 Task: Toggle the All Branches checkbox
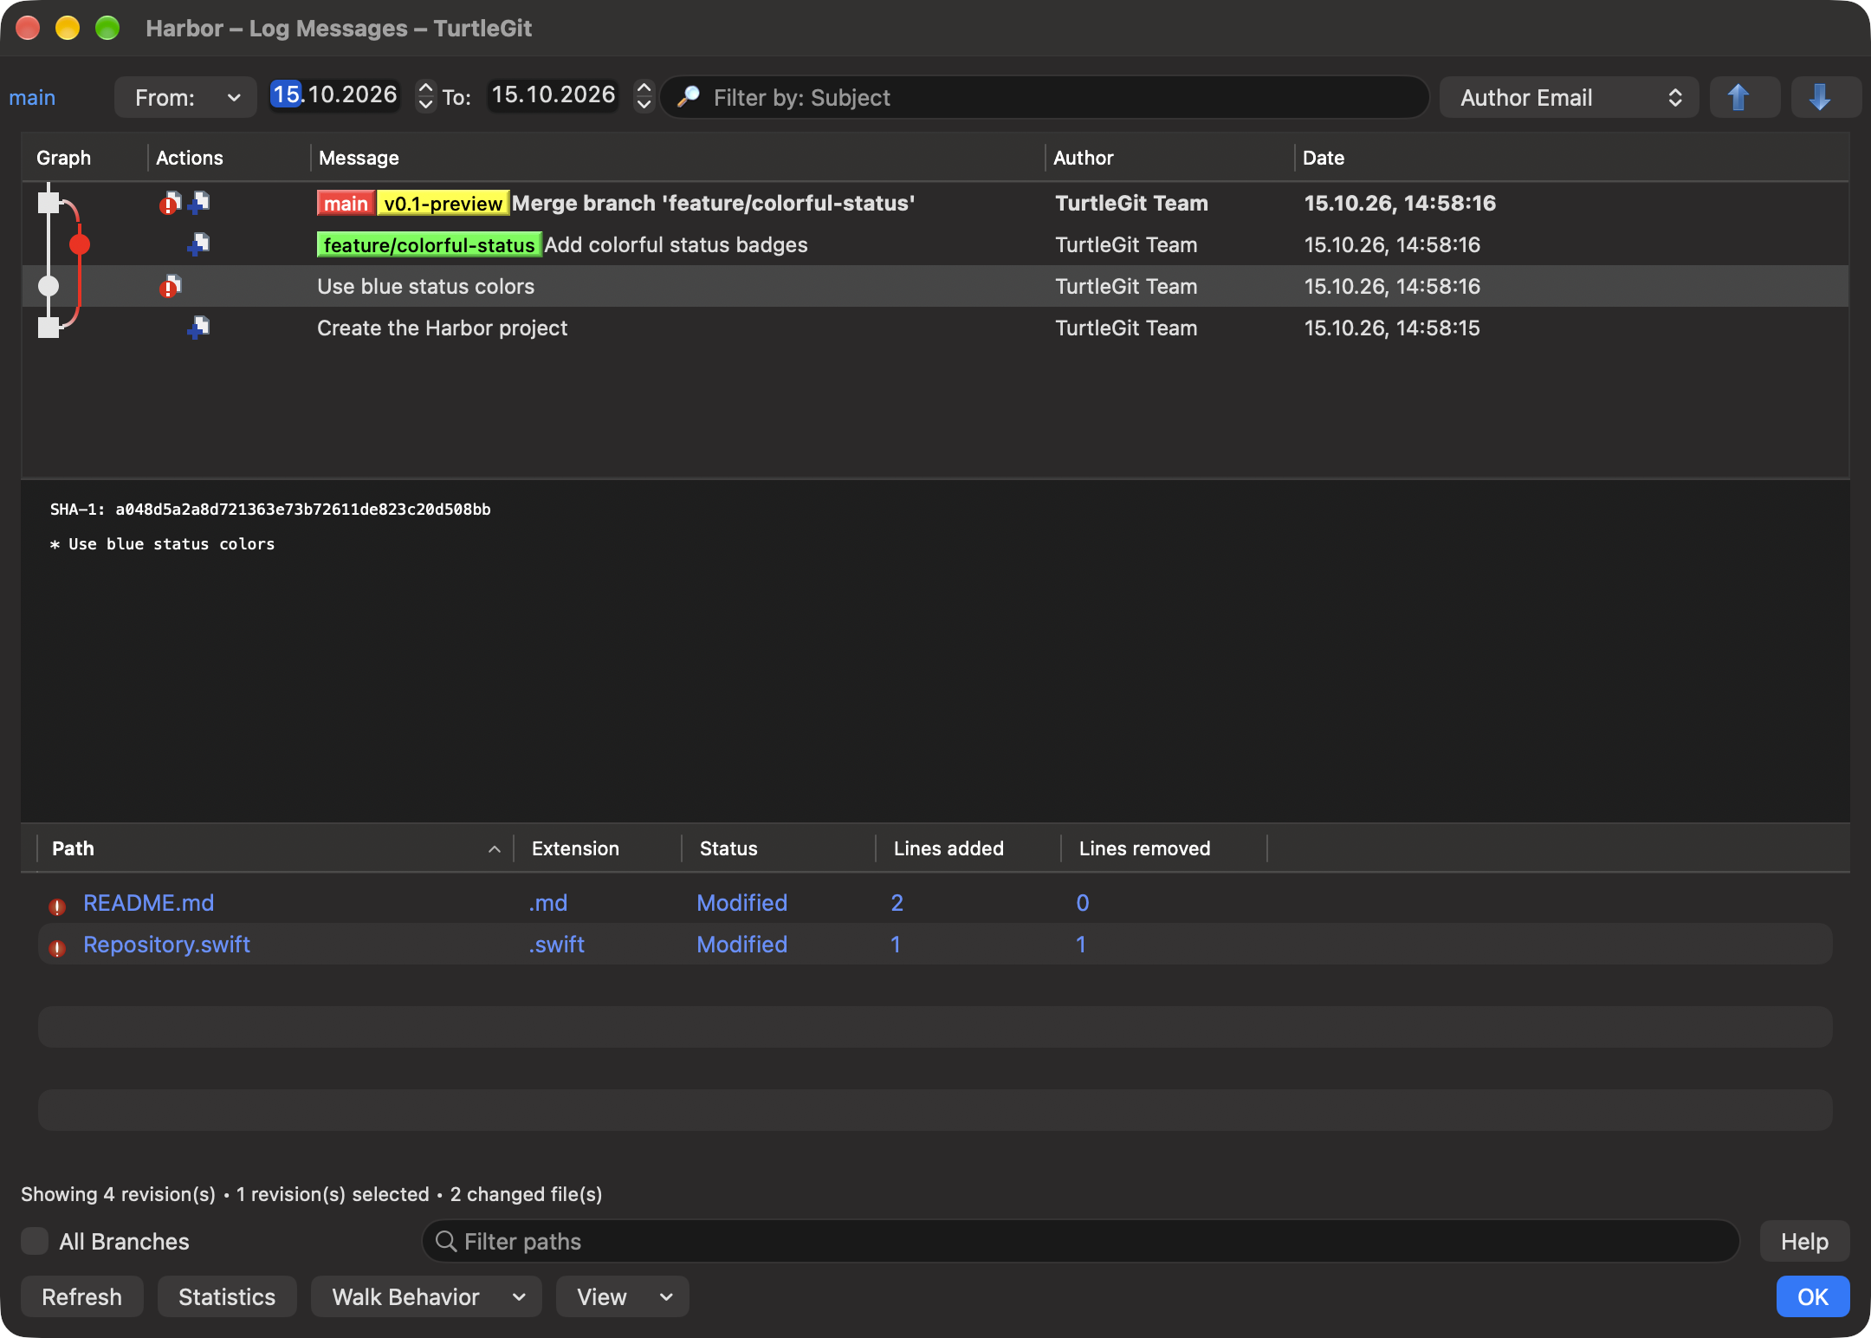(35, 1241)
